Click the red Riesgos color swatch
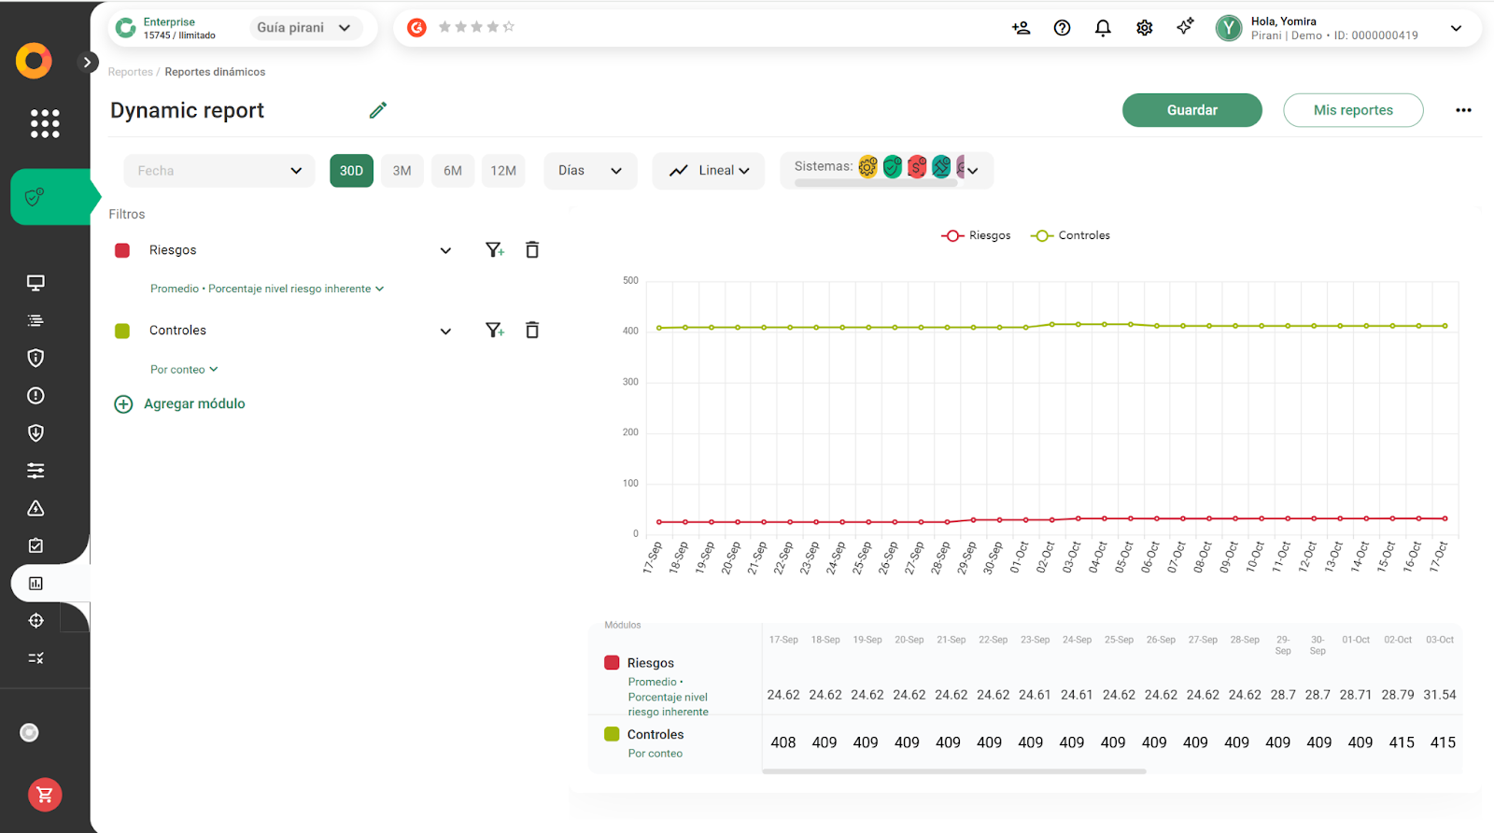Screen dimensions: 1494x833 click(122, 250)
